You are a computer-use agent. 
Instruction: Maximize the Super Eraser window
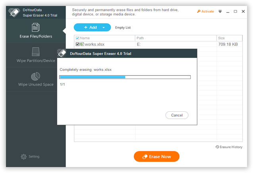[x=236, y=11]
